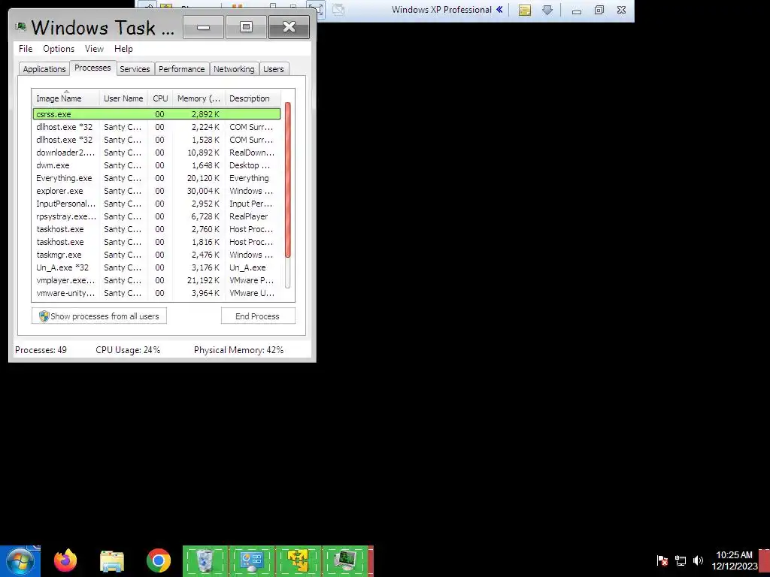Sort processes by Image Name column
The width and height of the screenshot is (770, 577).
[66, 98]
